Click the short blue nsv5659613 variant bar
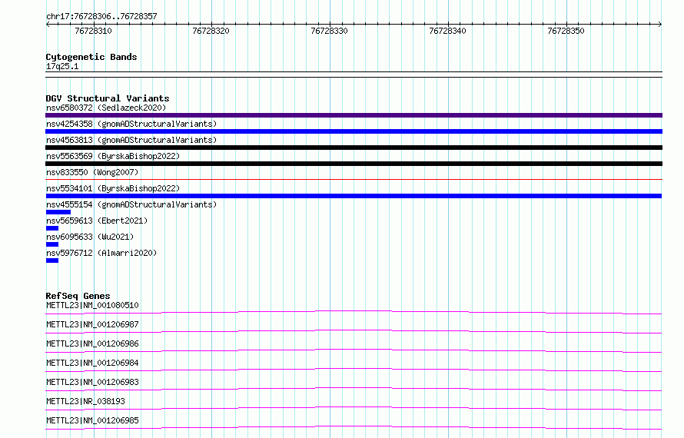684x438 pixels. tap(52, 228)
